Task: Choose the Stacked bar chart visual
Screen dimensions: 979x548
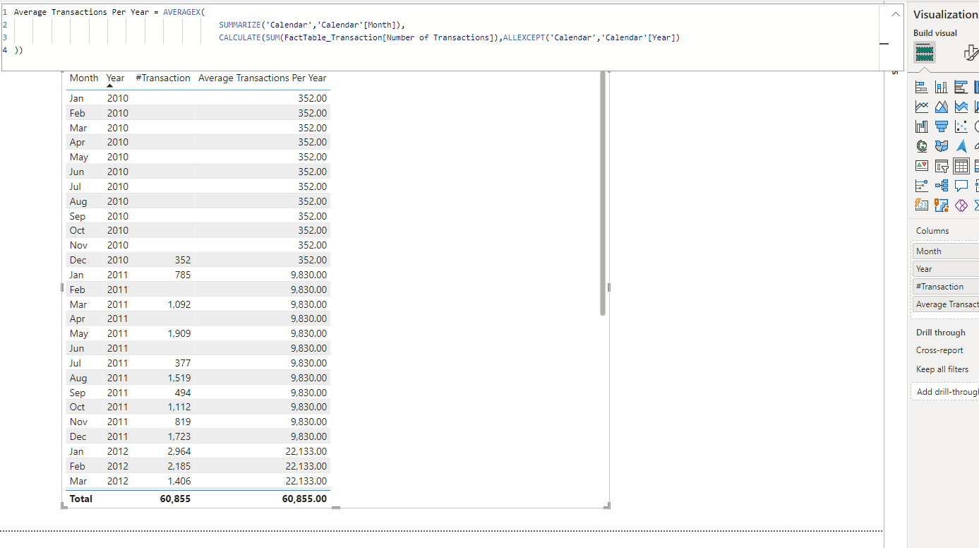Action: coord(921,87)
